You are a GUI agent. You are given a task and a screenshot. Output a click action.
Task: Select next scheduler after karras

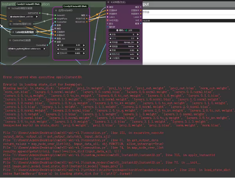(x=137, y=46)
